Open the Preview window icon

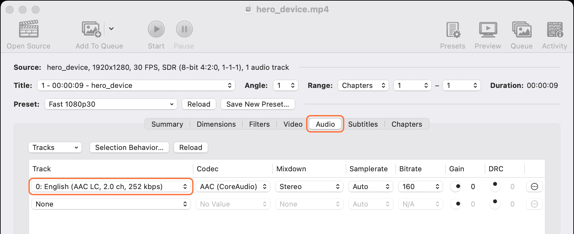(488, 30)
